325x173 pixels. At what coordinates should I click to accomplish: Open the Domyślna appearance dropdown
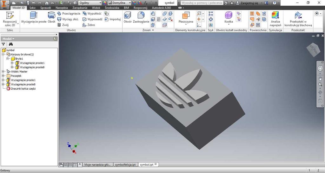pyautogui.click(x=120, y=3)
